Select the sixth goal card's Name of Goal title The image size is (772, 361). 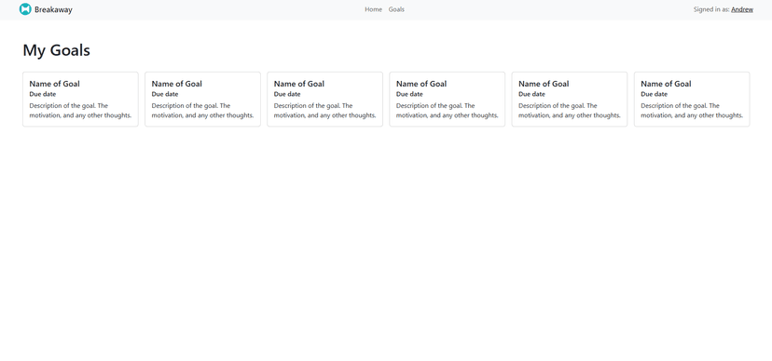[x=666, y=84]
